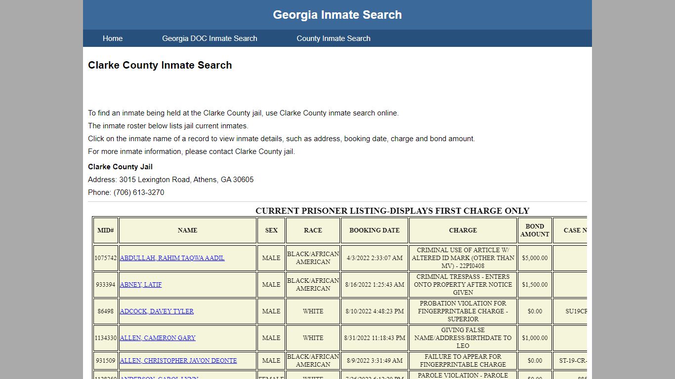Click MID number 1075742
Image resolution: width=675 pixels, height=379 pixels.
click(x=106, y=258)
